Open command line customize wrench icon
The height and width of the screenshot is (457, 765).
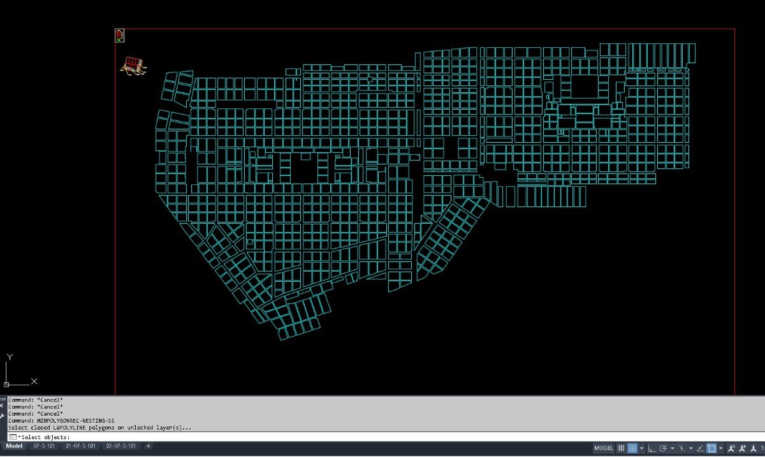point(3,414)
